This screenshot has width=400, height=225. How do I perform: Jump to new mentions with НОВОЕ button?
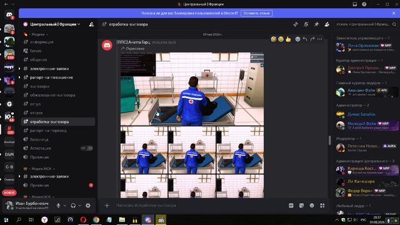(9, 193)
